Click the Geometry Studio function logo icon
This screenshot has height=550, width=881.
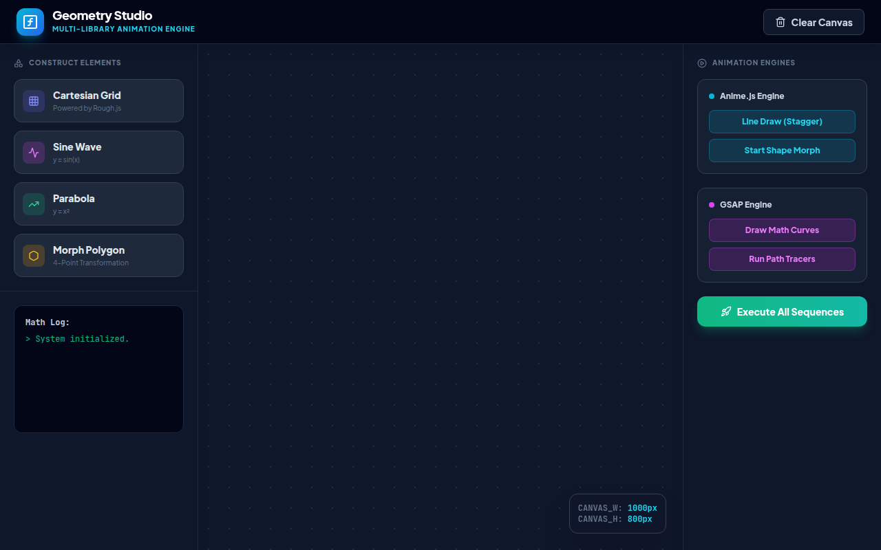pyautogui.click(x=30, y=22)
